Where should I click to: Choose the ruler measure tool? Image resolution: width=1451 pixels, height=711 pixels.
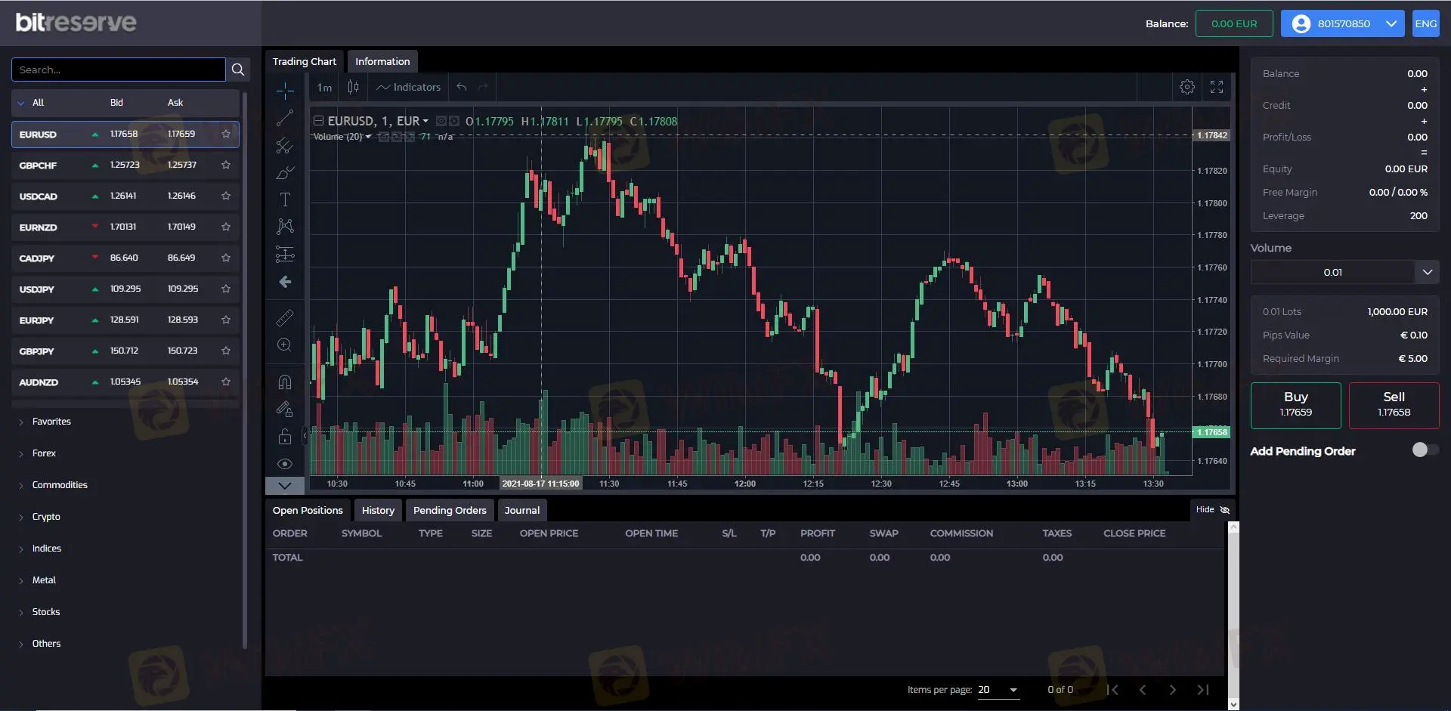pos(285,318)
